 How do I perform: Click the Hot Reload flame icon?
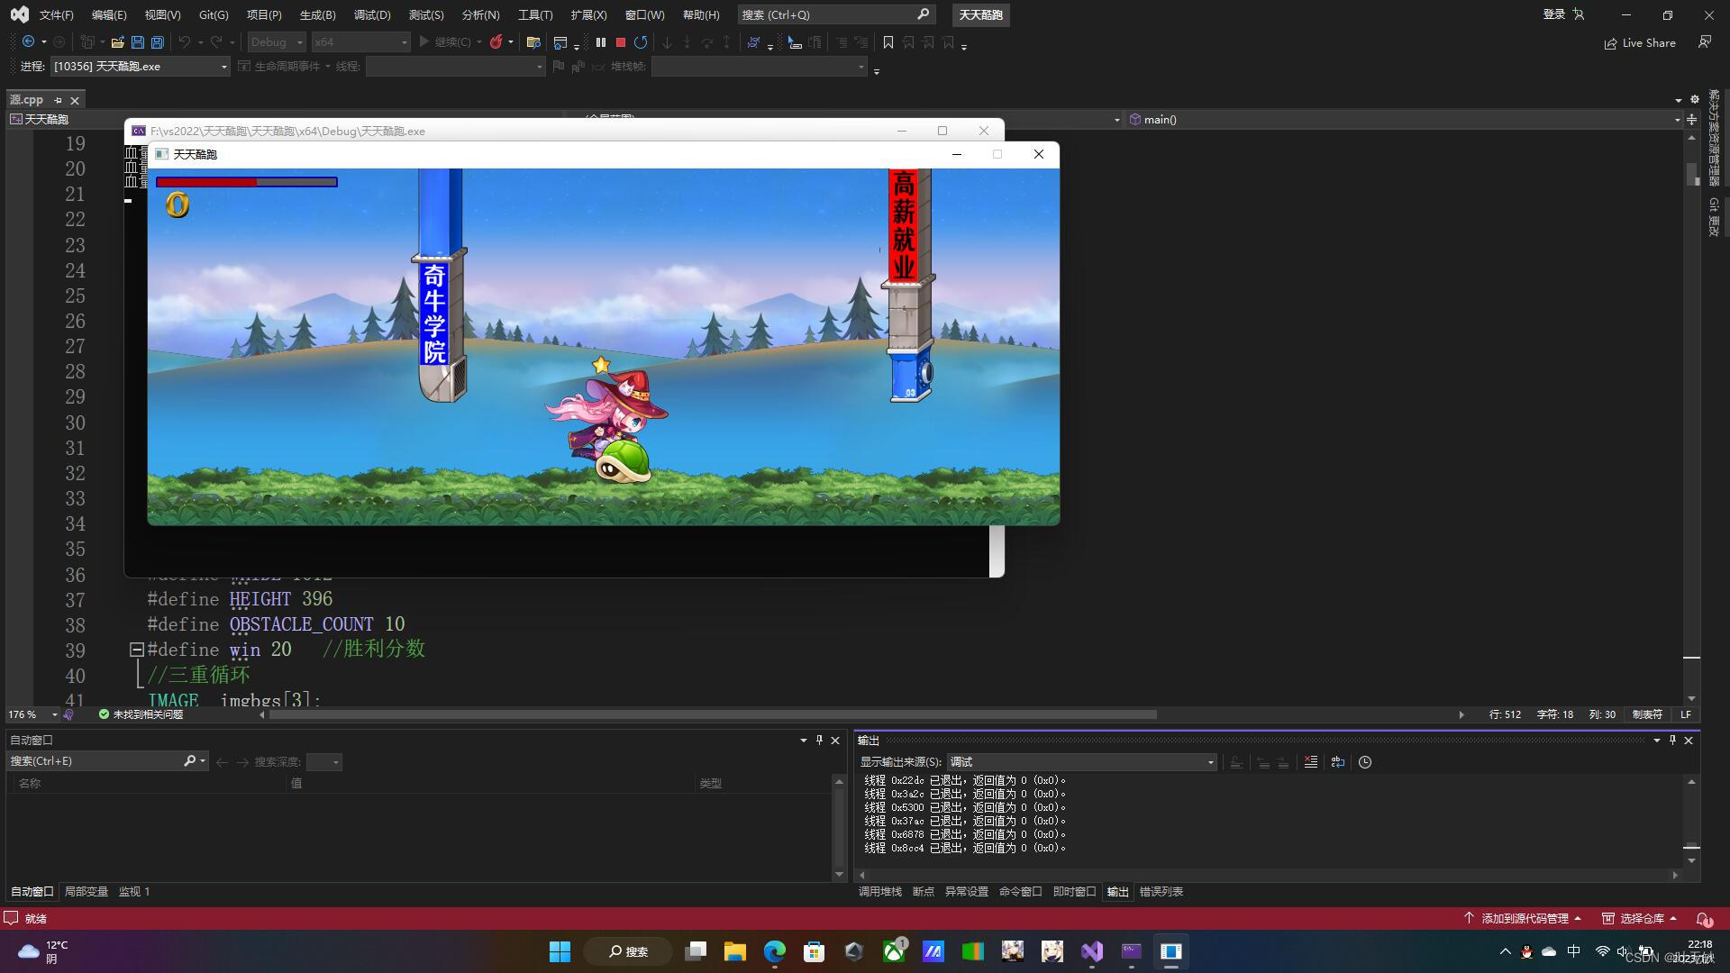pyautogui.click(x=496, y=42)
